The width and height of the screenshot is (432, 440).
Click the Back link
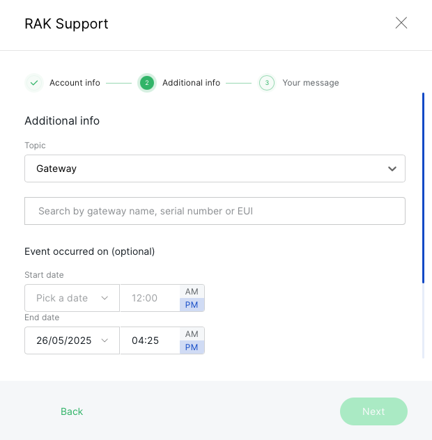72,411
